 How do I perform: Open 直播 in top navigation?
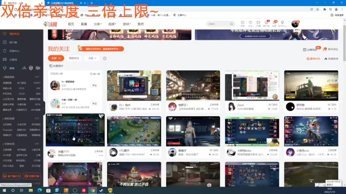84,24
